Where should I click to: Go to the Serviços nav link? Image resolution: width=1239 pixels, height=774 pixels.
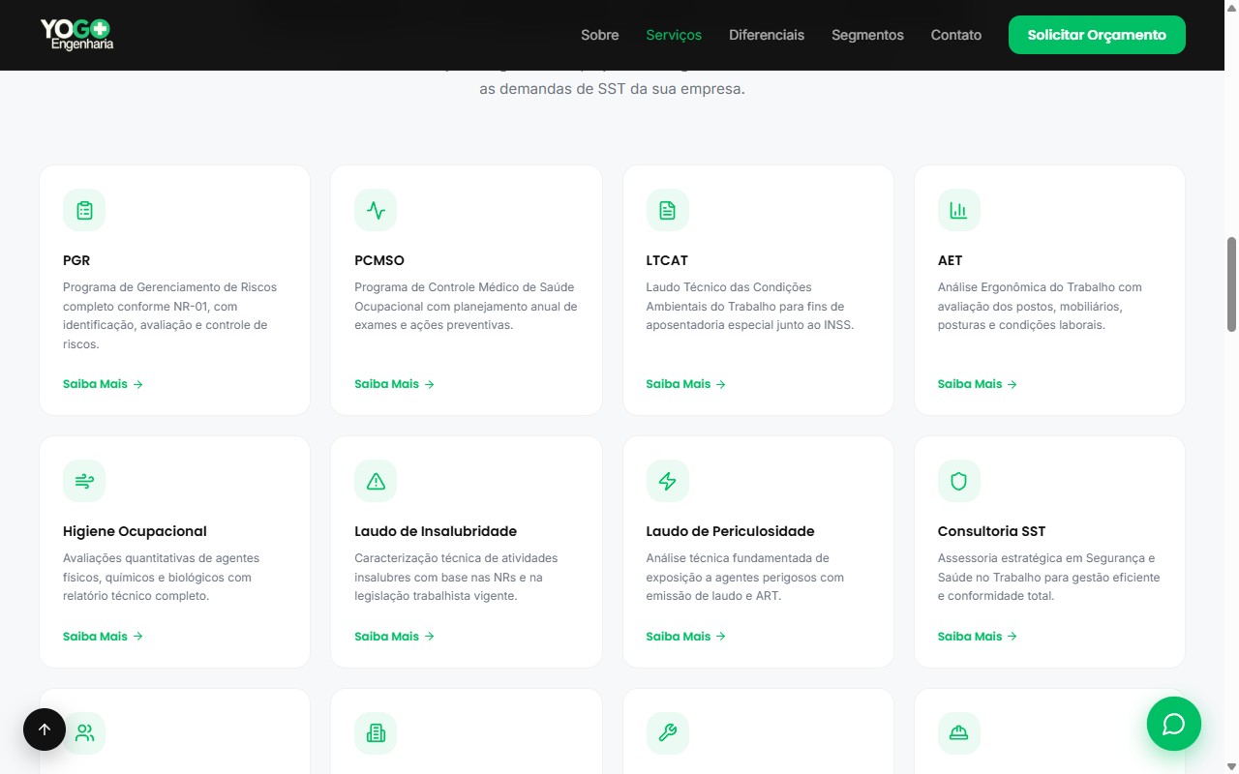point(674,35)
